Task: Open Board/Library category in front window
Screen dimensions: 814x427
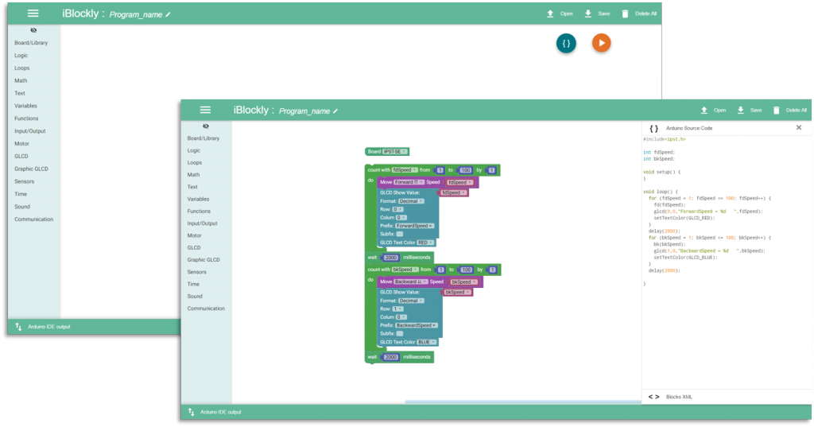Action: (x=203, y=138)
